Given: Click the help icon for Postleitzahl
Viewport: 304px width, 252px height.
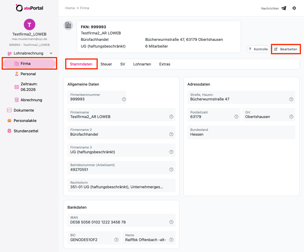Looking at the screenshot, I should tap(236, 117).
